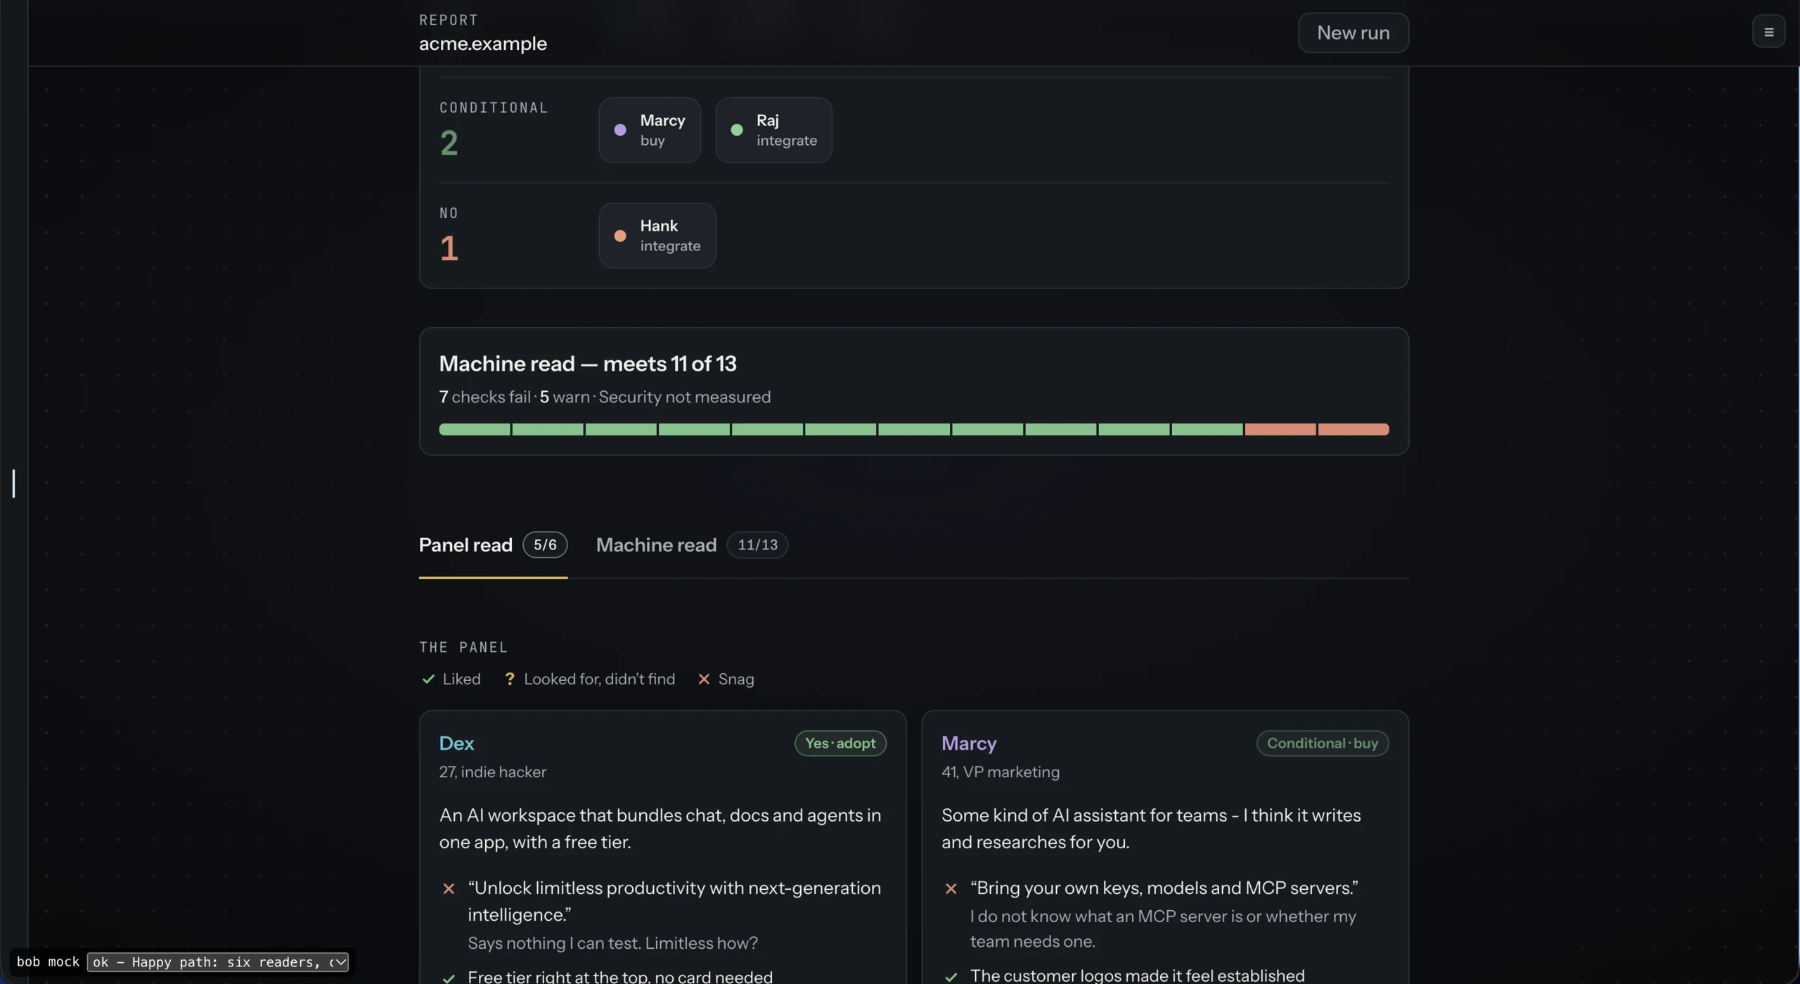Click 'Says nothing I can test. Limitless how?'

point(613,943)
